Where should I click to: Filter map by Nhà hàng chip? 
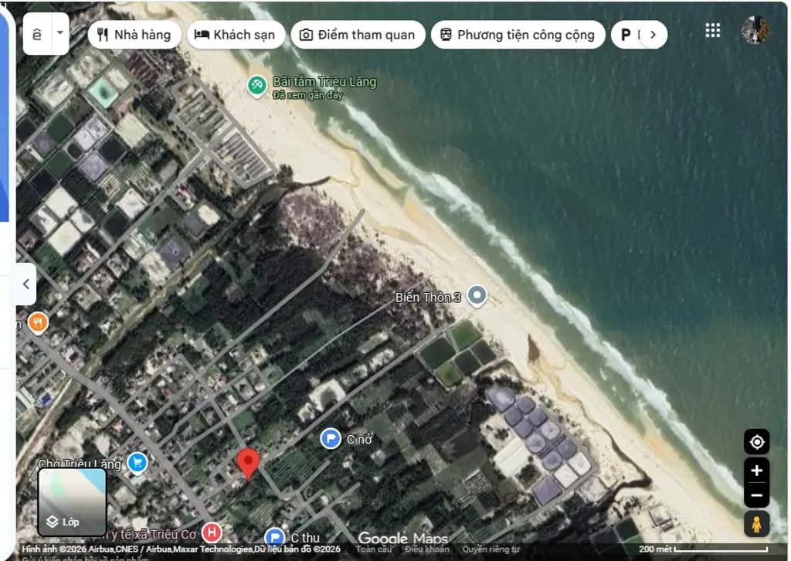(134, 35)
